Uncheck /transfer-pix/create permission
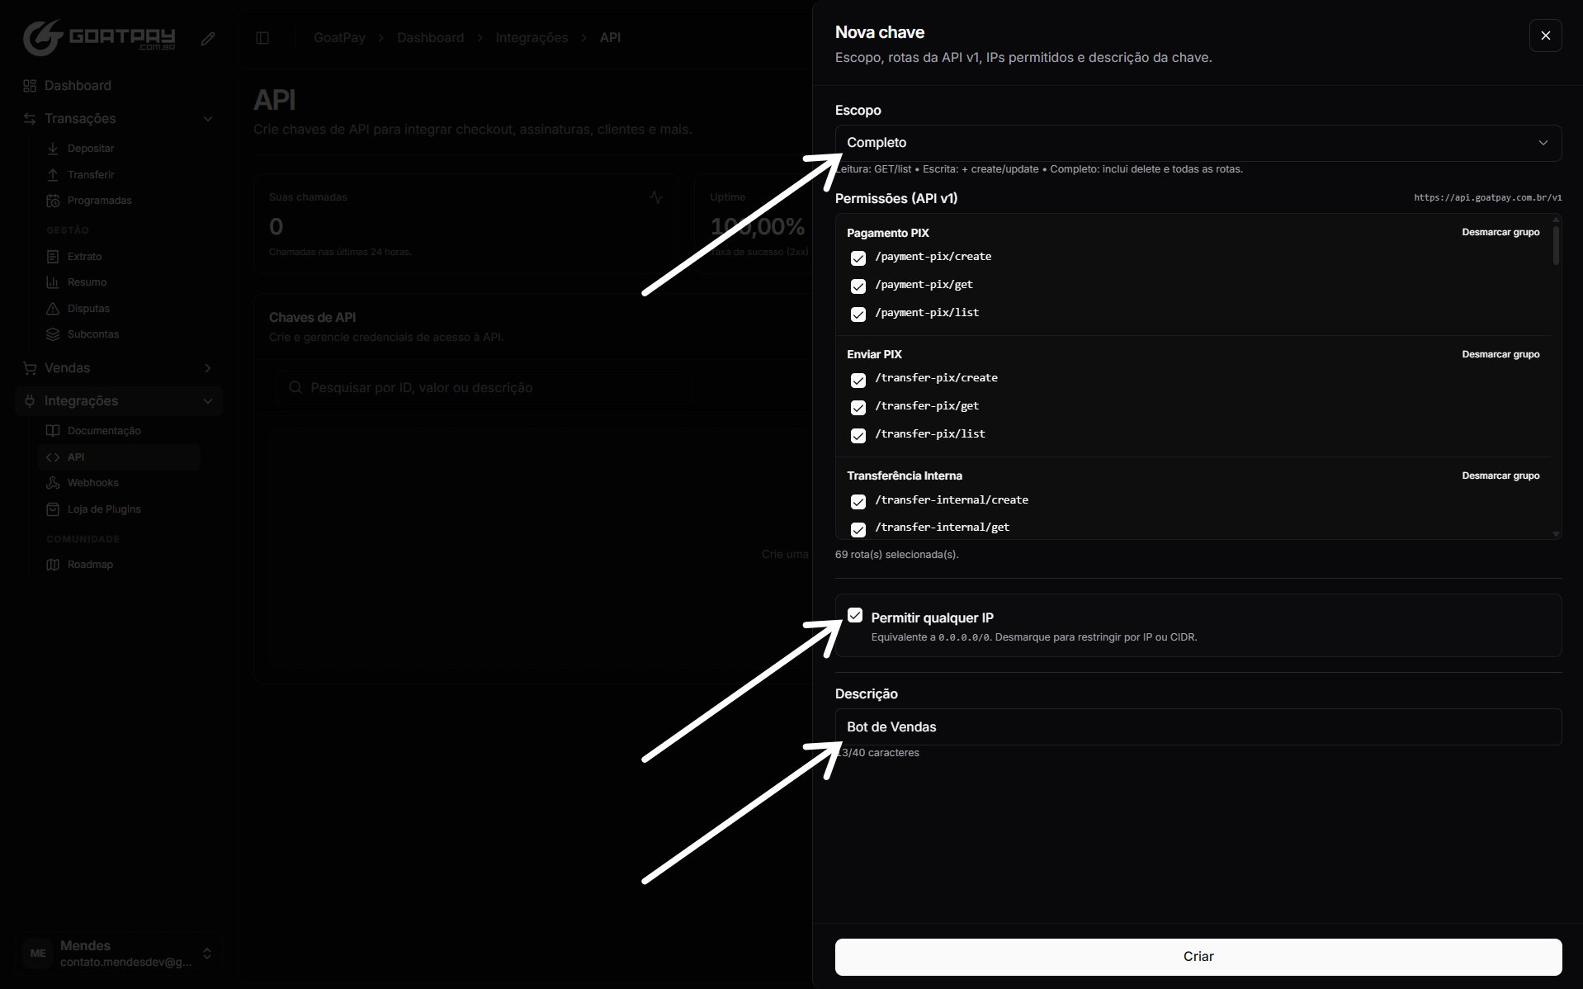Viewport: 1583px width, 989px height. pos(858,380)
